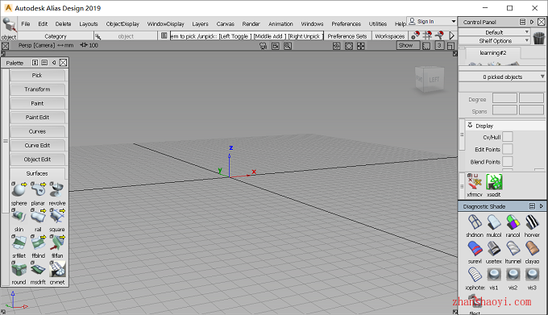Expand Diagnostic Shade panel arrow

(541, 206)
